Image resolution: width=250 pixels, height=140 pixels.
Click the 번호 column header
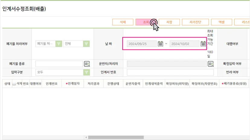coord(26,84)
